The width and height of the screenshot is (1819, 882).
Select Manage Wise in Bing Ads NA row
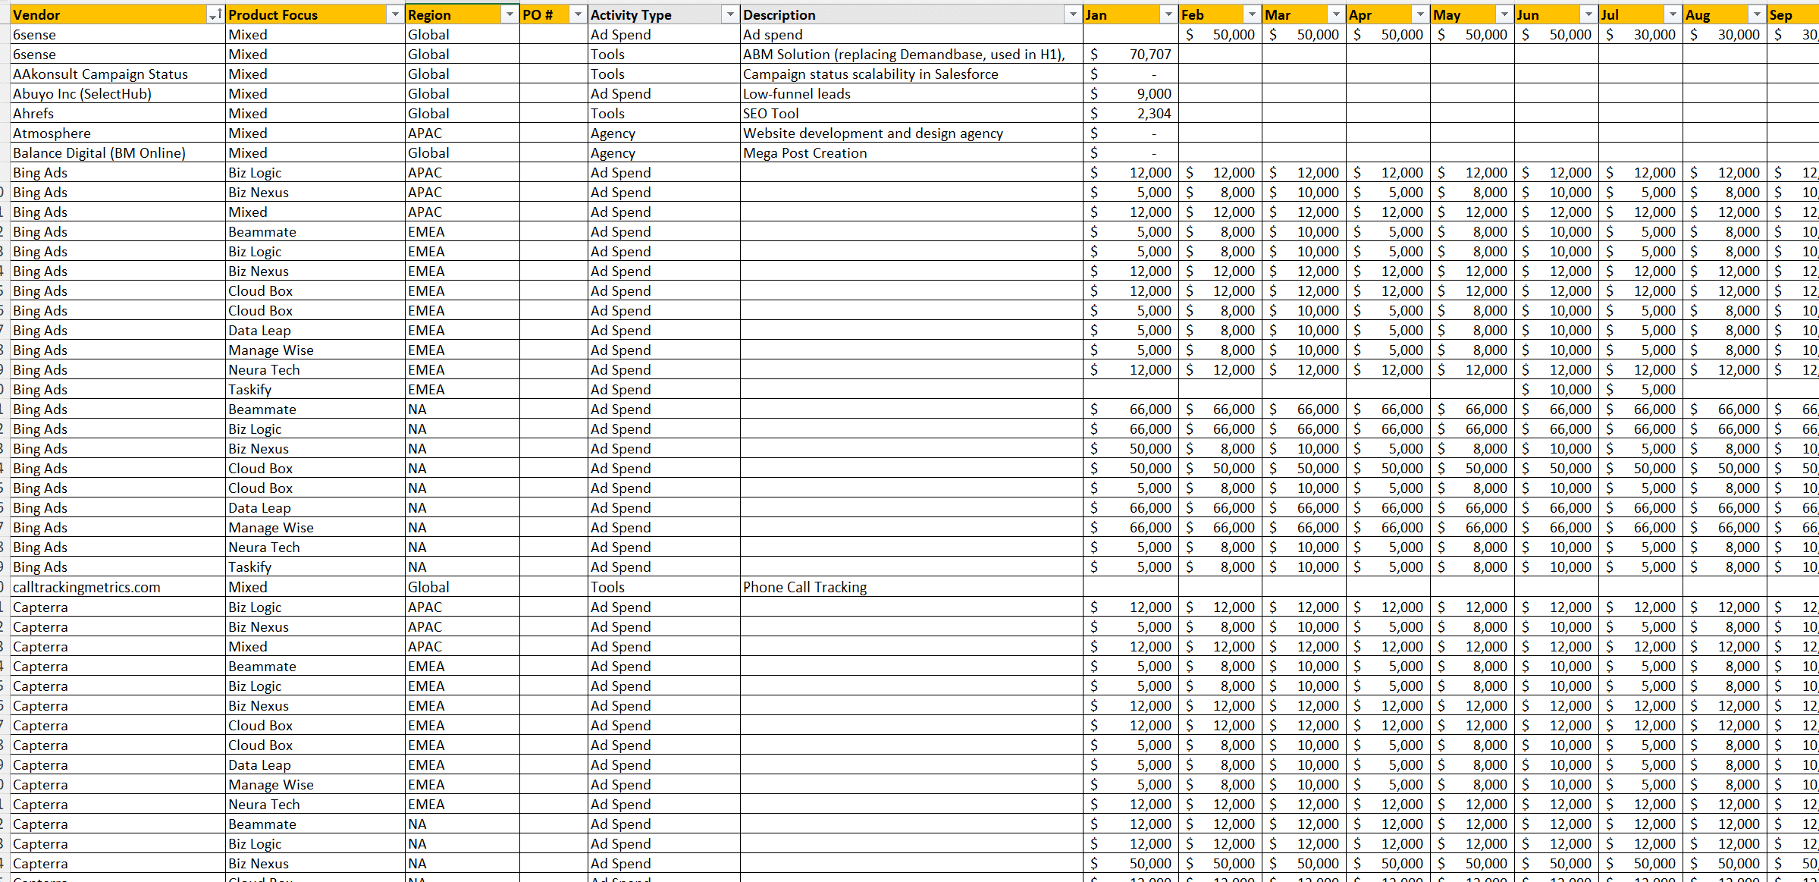[x=315, y=527]
